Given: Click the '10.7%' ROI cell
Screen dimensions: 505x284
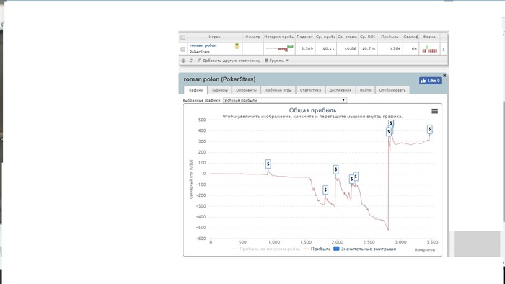Looking at the screenshot, I should [369, 49].
